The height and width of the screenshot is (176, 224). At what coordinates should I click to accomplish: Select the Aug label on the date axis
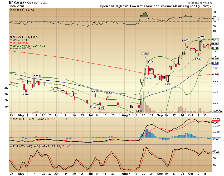(125, 115)
